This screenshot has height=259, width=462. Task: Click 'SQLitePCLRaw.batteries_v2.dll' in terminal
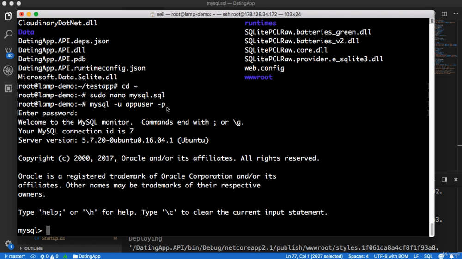tap(302, 41)
